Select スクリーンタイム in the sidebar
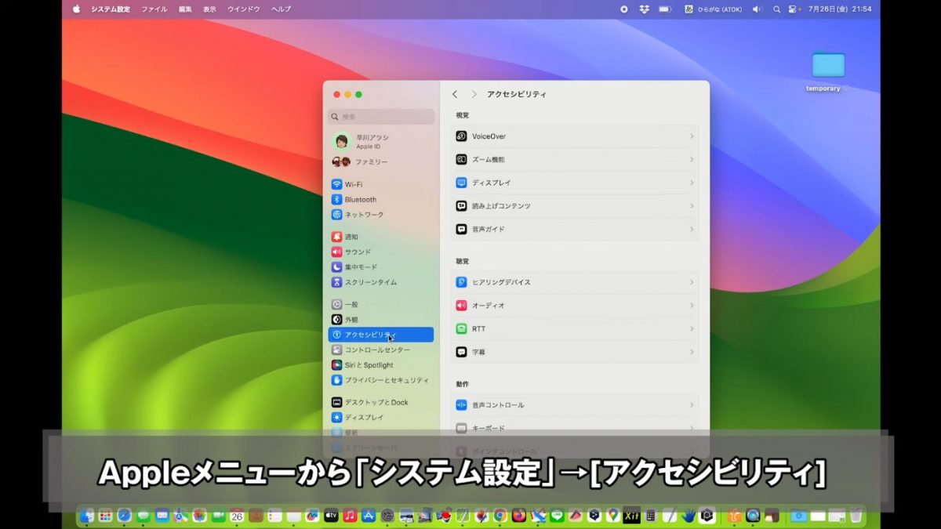 click(x=381, y=281)
